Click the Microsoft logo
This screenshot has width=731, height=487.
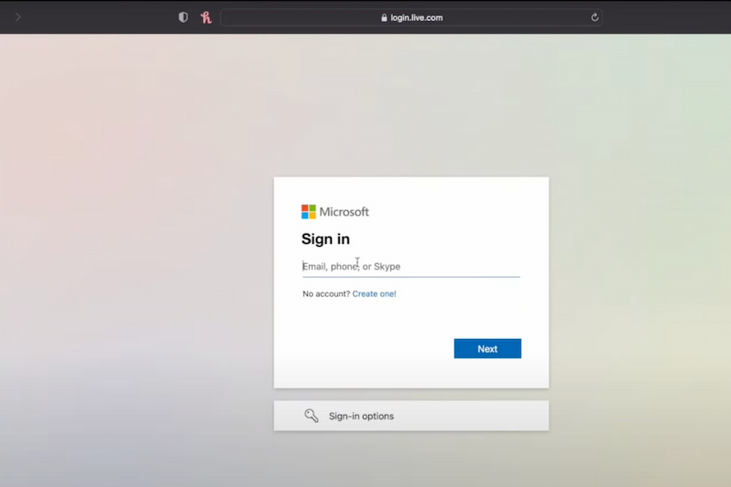click(x=335, y=212)
